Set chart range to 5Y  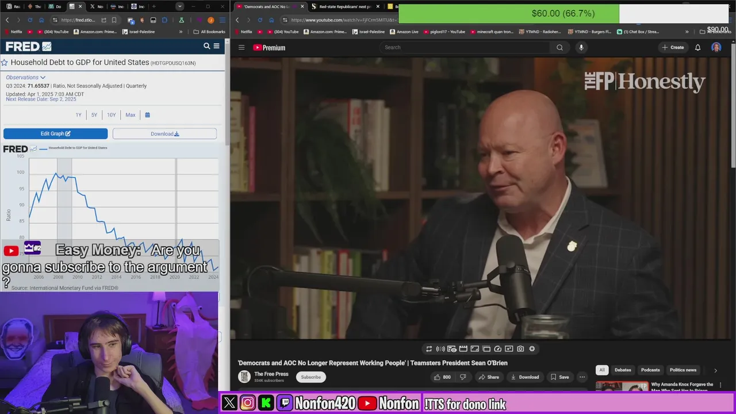pyautogui.click(x=94, y=115)
